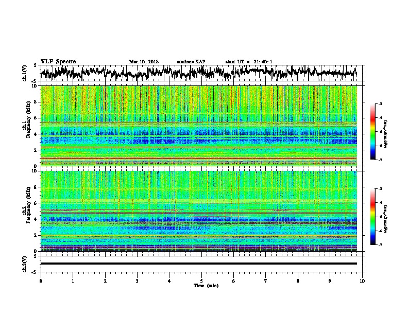Click the ch.1 voltage waveform trace
Image resolution: width=408 pixels, height=315 pixels.
coord(198,73)
